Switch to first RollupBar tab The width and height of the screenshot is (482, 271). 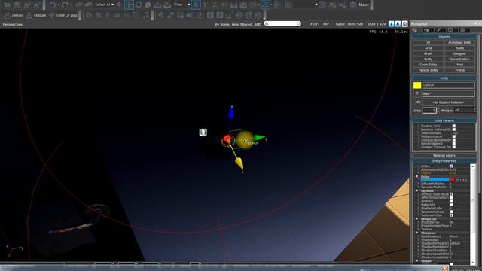[415, 30]
